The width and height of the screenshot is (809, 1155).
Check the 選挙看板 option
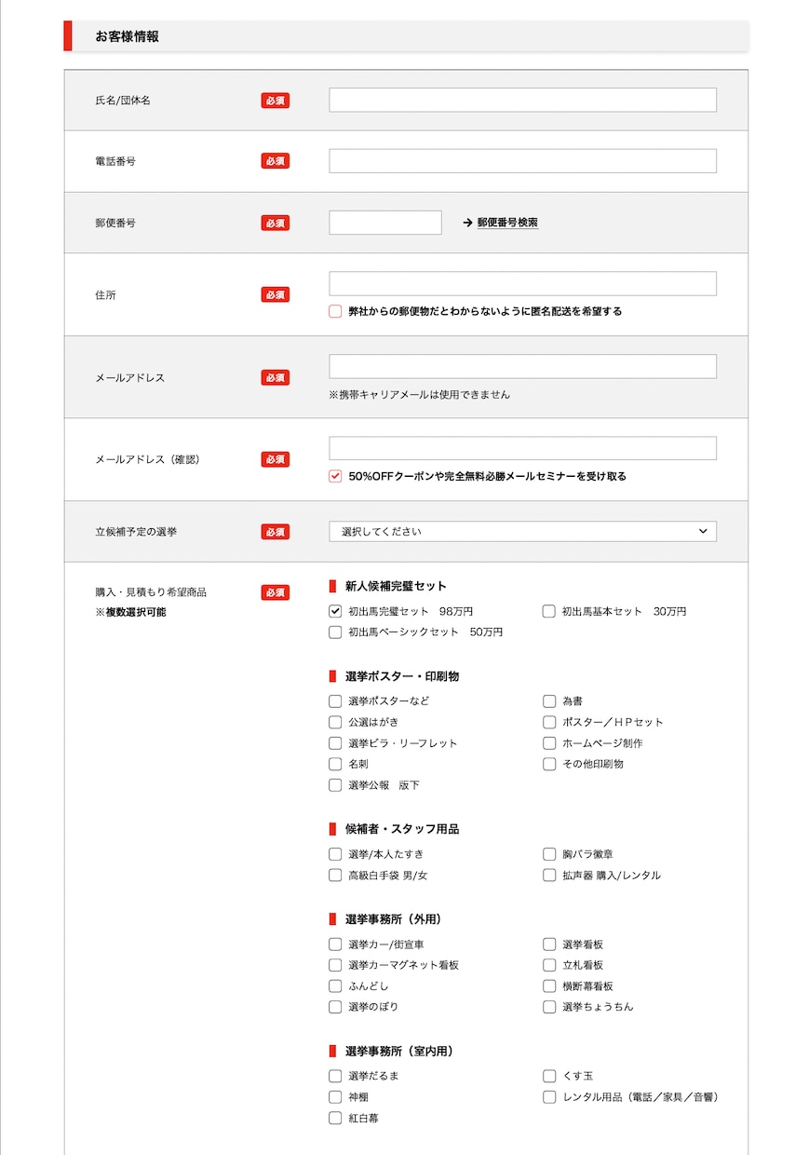tap(549, 944)
